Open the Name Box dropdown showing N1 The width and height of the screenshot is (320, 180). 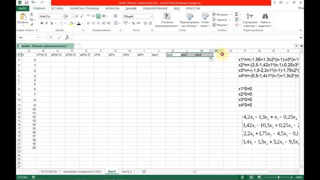click(37, 37)
